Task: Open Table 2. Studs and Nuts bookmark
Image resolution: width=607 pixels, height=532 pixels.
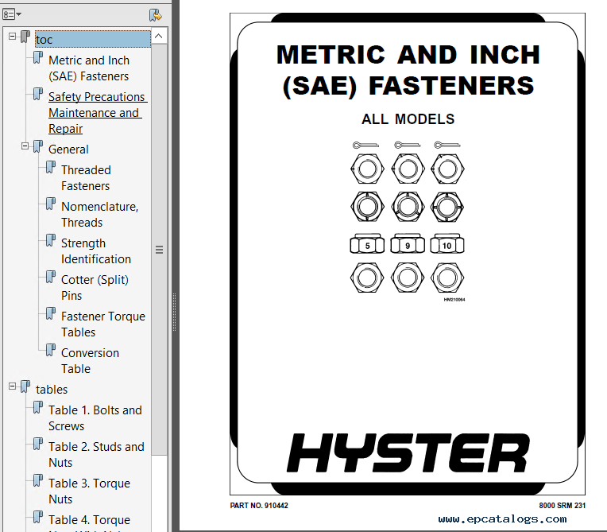Action: tap(96, 455)
